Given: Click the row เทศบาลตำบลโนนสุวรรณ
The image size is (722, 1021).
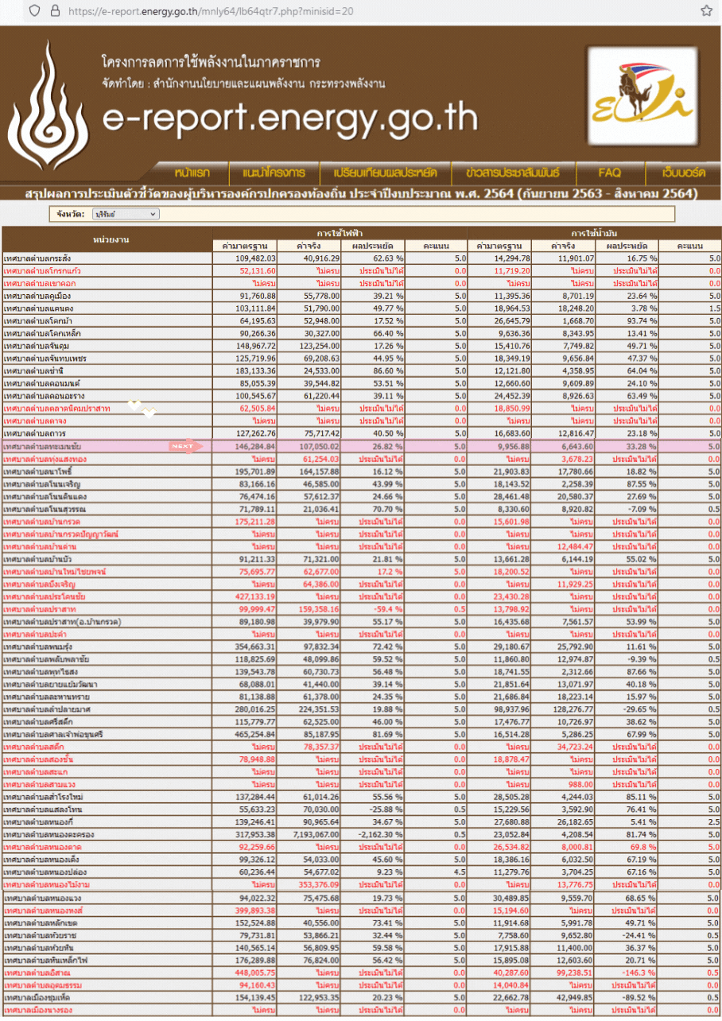Looking at the screenshot, I should [x=361, y=509].
